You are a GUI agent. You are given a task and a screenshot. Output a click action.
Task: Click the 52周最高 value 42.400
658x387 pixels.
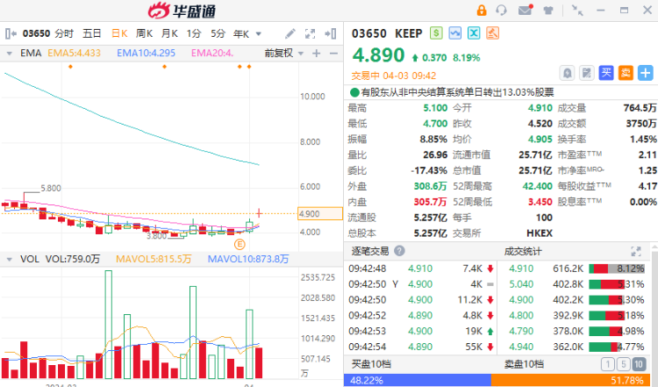coord(537,186)
